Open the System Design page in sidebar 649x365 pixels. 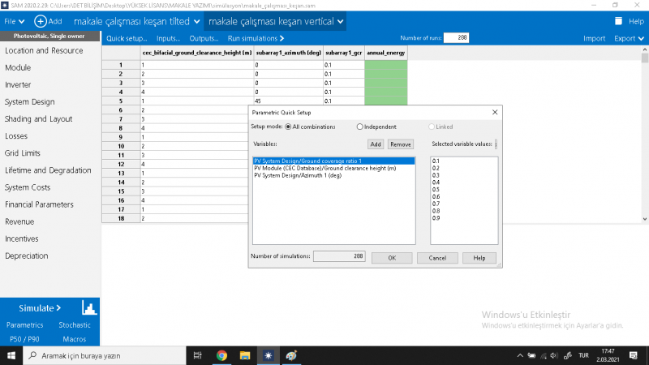tap(30, 101)
